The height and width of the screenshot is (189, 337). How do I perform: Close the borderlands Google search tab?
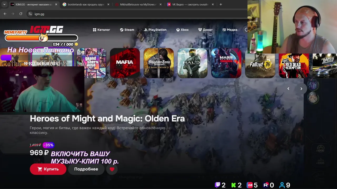[x=108, y=4]
